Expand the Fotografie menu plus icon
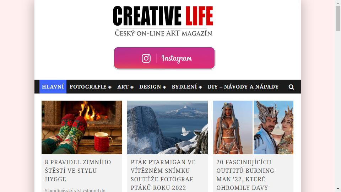 (x=110, y=87)
